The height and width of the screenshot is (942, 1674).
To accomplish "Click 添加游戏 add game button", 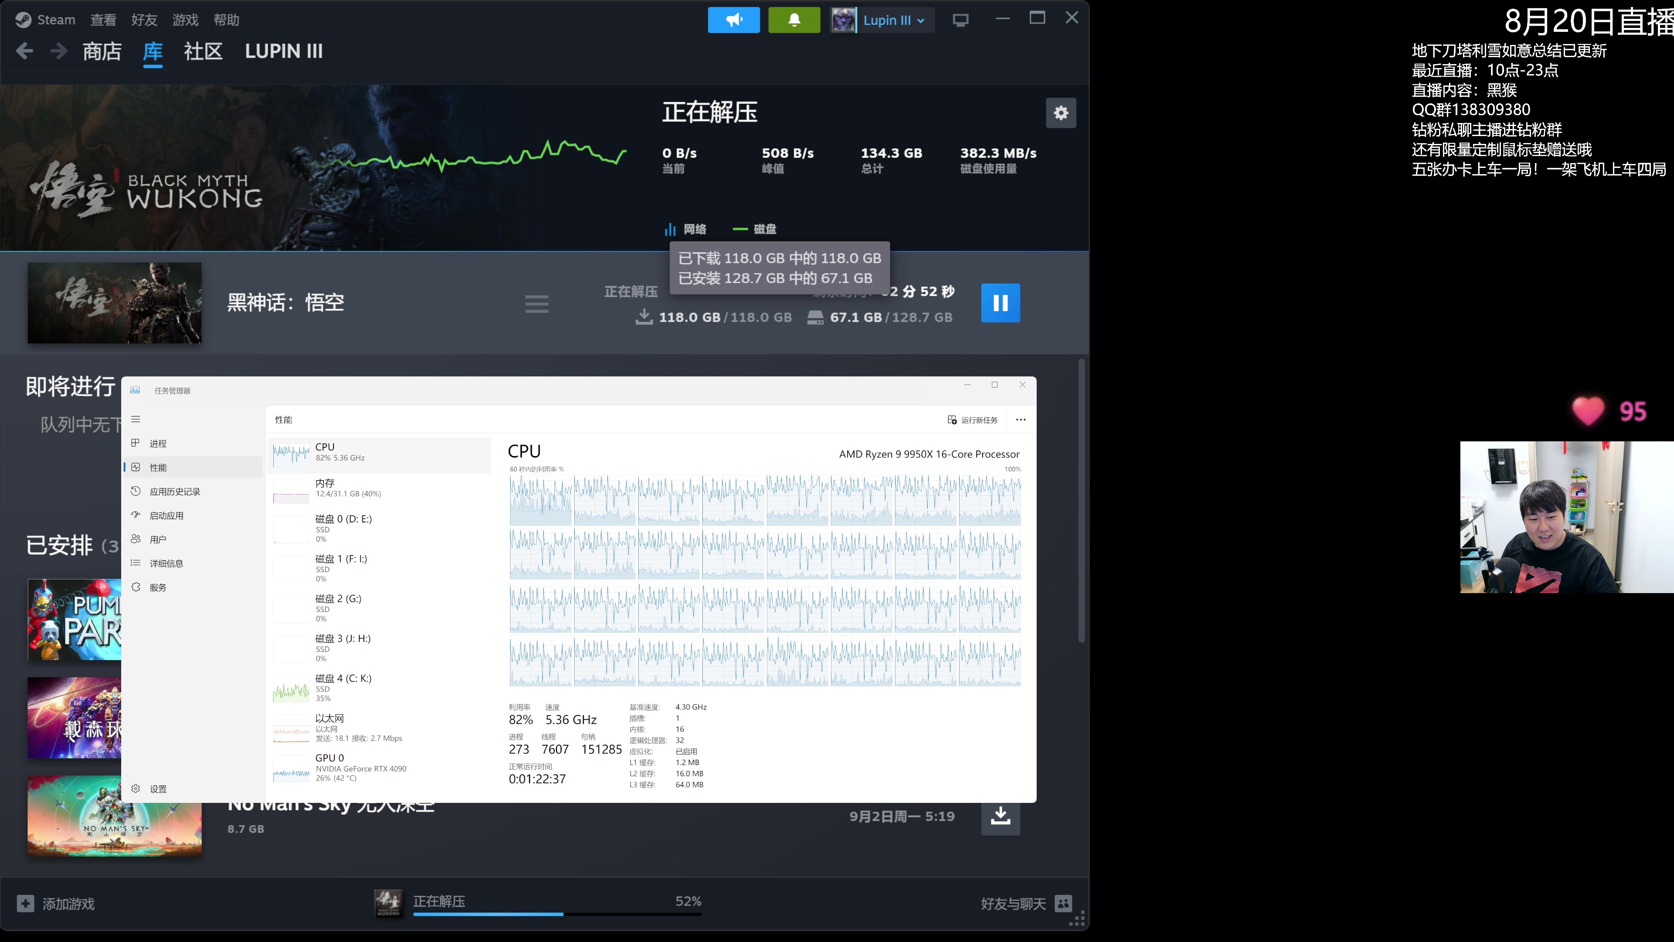I will click(56, 904).
